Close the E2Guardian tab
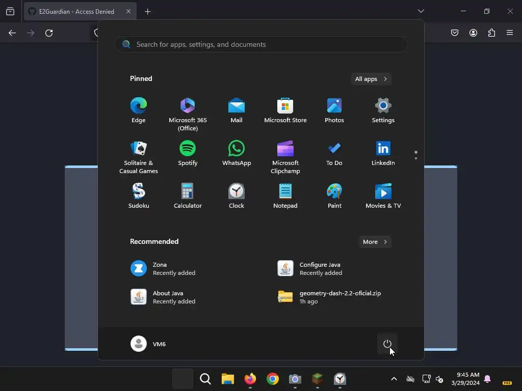This screenshot has width=522, height=391. point(128,11)
